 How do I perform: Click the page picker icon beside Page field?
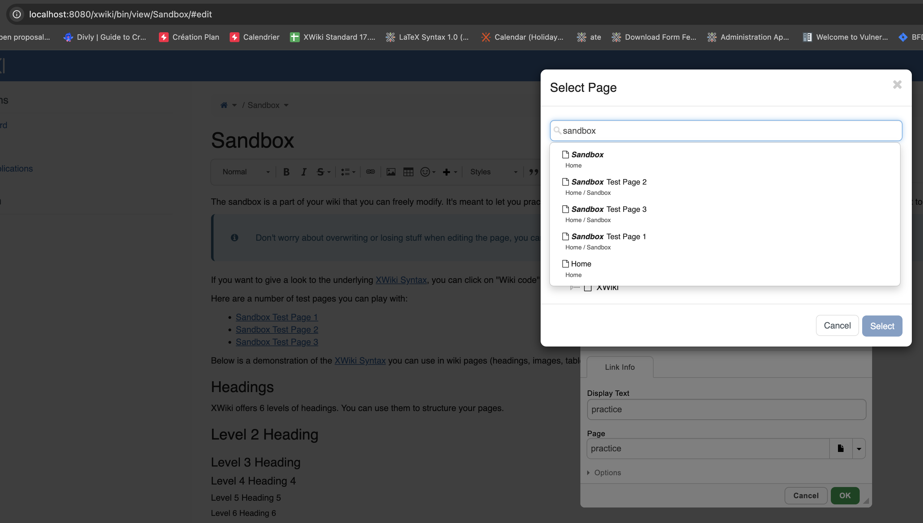[841, 448]
